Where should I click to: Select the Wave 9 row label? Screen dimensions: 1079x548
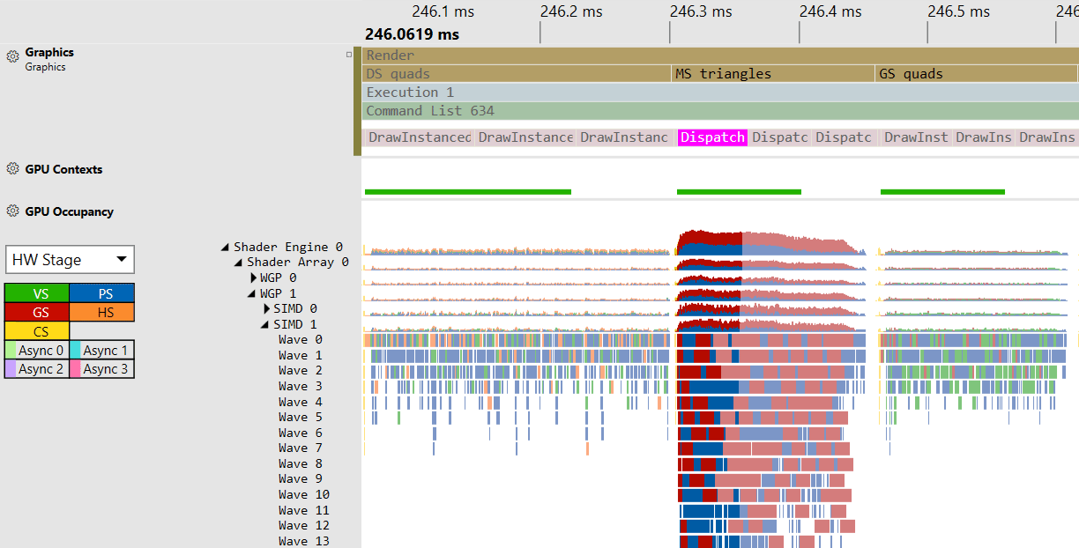[x=300, y=479]
